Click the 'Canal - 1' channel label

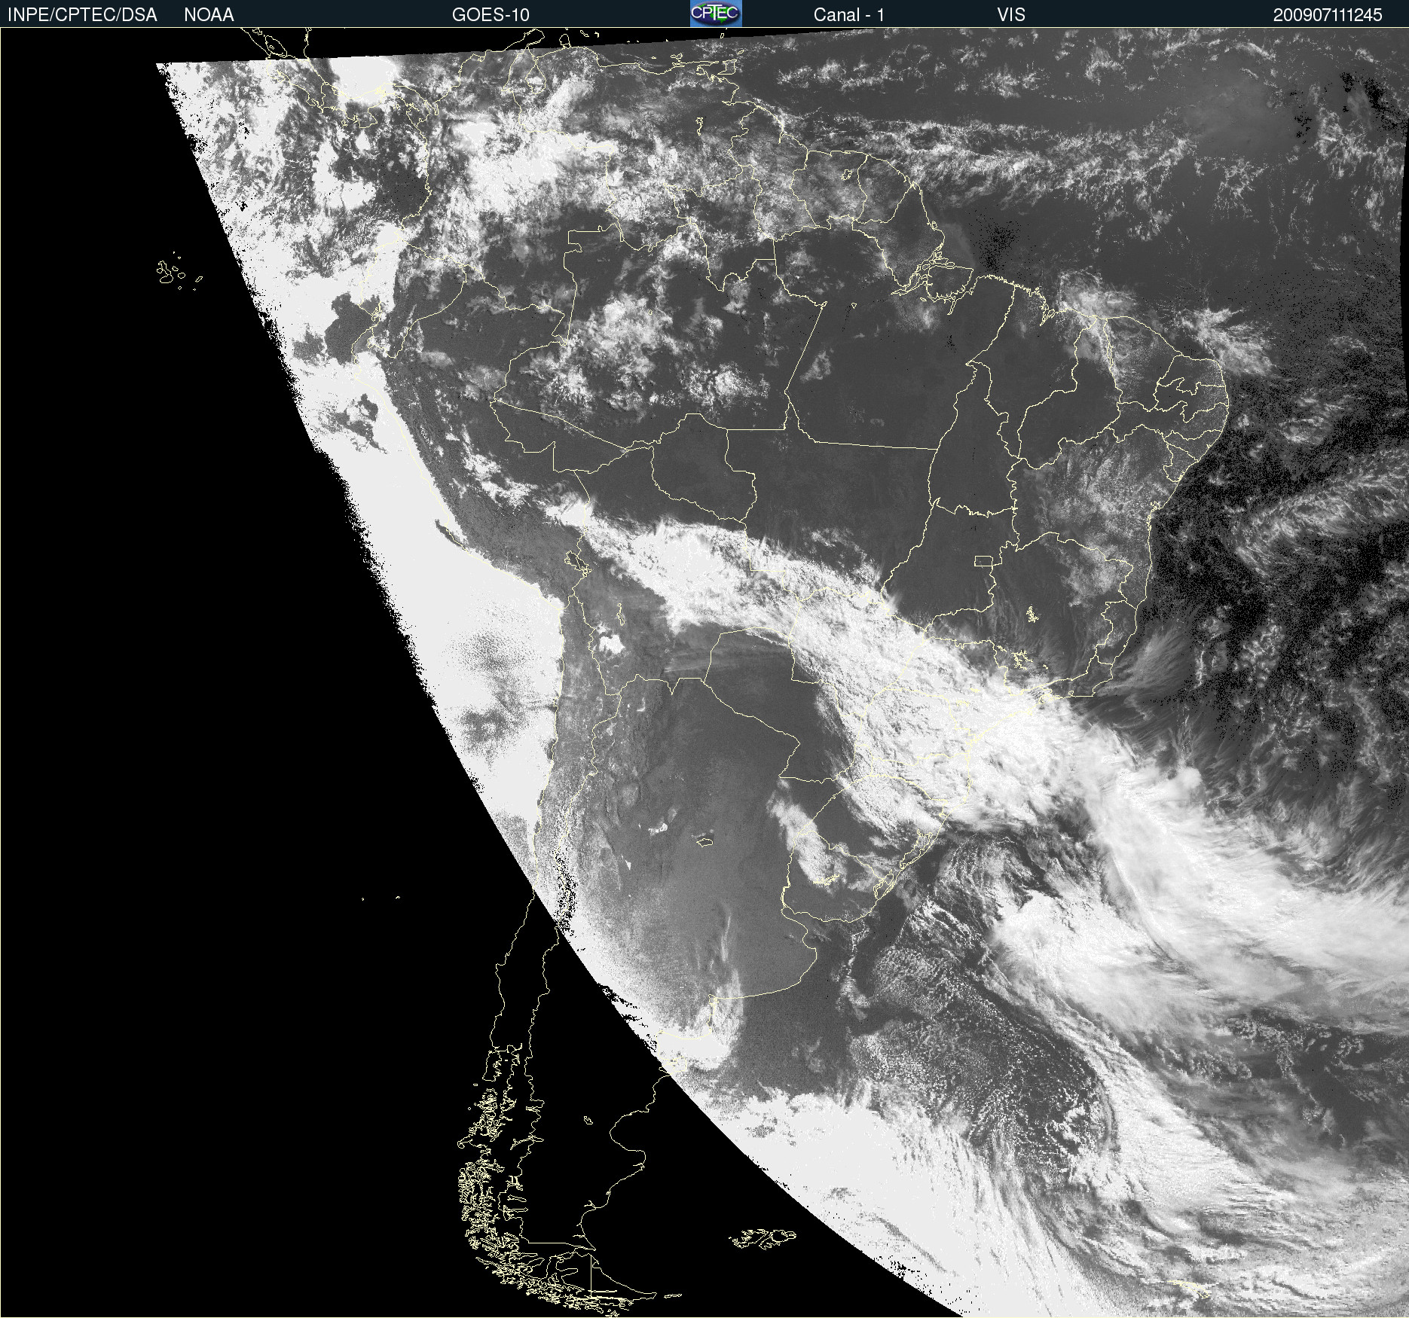pyautogui.click(x=849, y=15)
